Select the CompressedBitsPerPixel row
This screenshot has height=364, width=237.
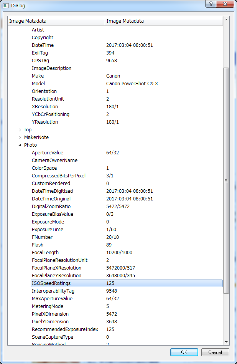pyautogui.click(x=127, y=175)
